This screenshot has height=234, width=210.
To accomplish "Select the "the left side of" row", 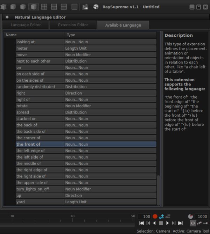I will point(86,157).
